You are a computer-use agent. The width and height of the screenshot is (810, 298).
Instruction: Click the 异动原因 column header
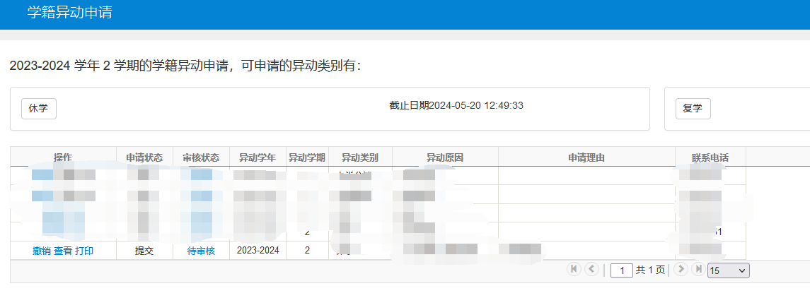tap(445, 157)
